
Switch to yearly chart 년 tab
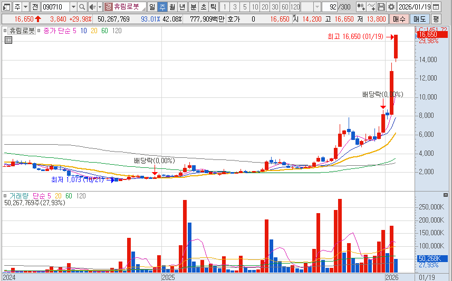[x=182, y=7]
